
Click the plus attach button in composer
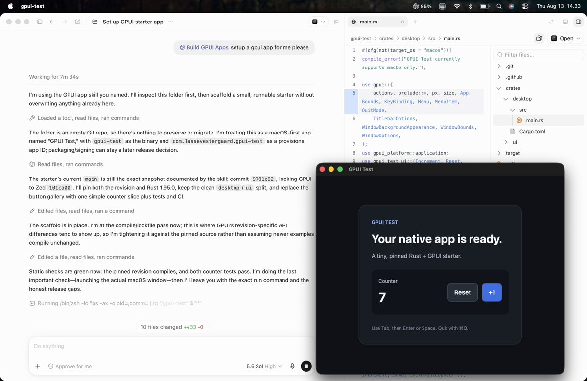(38, 366)
